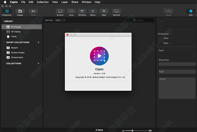Click the Name field in Info panel

(x=177, y=21)
